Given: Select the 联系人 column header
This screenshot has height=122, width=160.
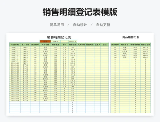Looking at the screenshot, I should [97, 45].
